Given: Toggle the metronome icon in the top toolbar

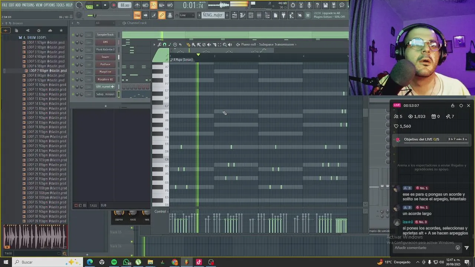Looking at the screenshot, I should [x=137, y=5].
